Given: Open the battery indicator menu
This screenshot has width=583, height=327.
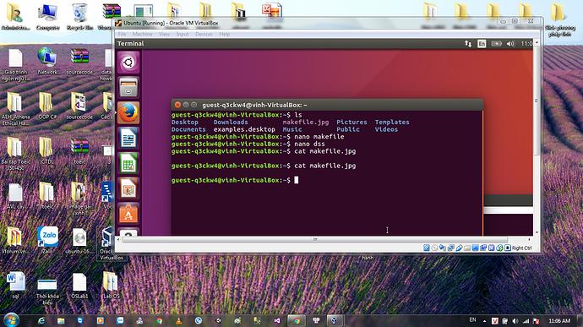Looking at the screenshot, I should click(496, 44).
